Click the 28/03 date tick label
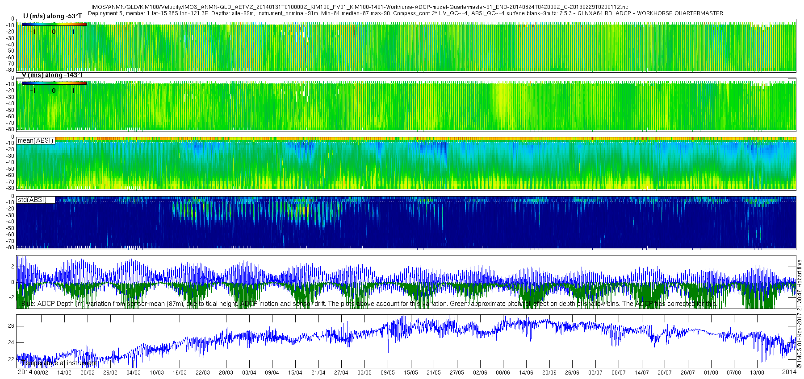The image size is (804, 379). click(226, 373)
